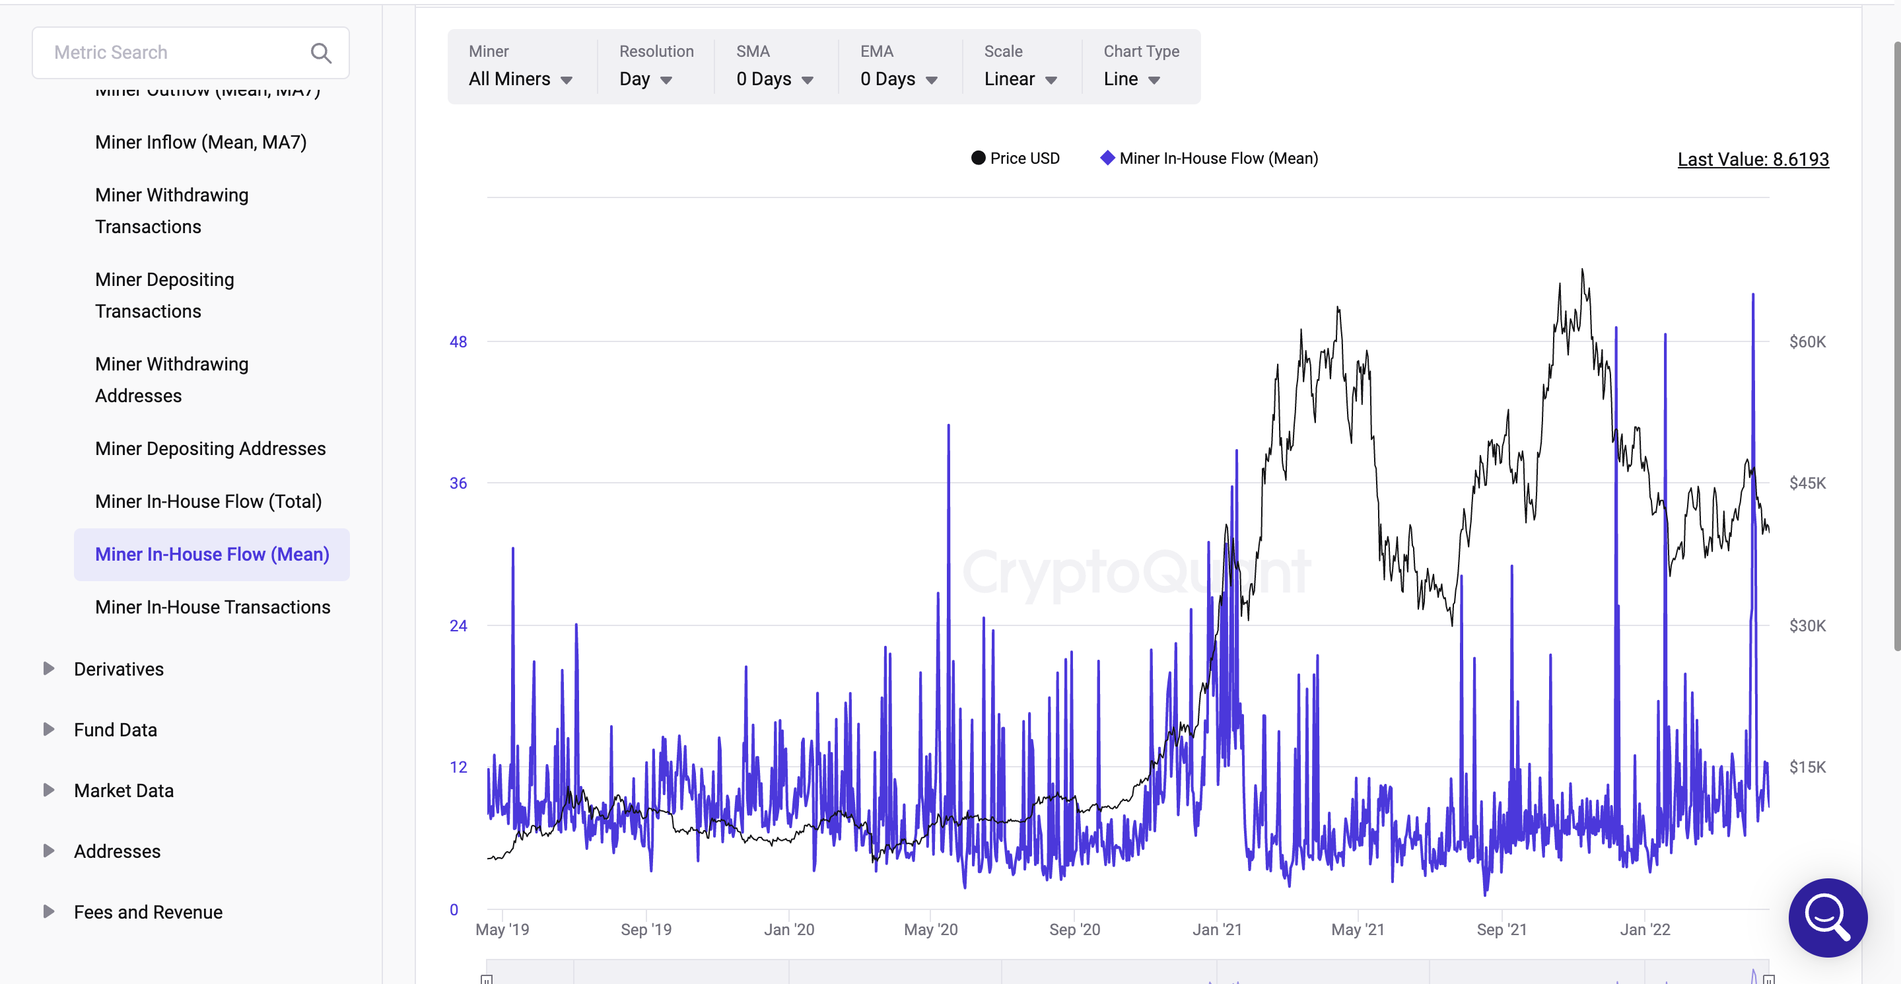This screenshot has width=1901, height=984.
Task: Click the Last Value 8.6193 link
Action: (x=1750, y=159)
